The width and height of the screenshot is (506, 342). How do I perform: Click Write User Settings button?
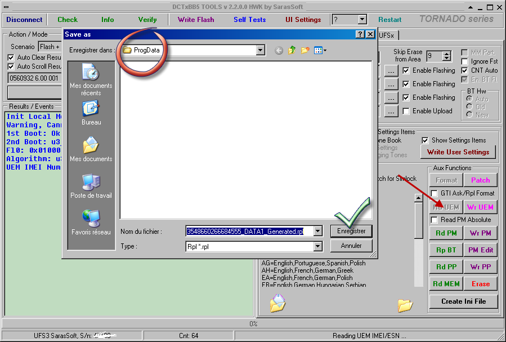[x=458, y=152]
